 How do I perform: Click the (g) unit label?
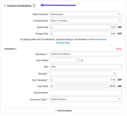click(82, 60)
